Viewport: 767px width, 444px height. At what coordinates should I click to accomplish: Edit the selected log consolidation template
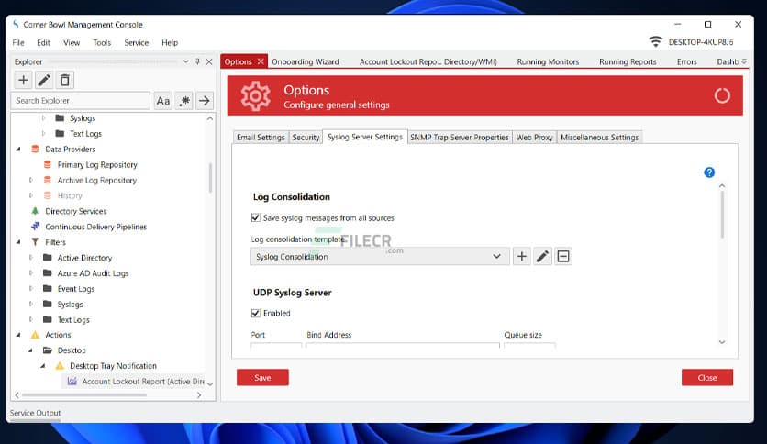coord(542,256)
